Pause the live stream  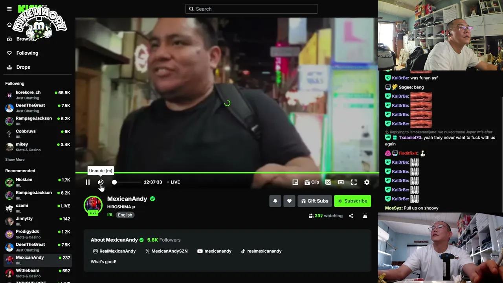[88, 182]
